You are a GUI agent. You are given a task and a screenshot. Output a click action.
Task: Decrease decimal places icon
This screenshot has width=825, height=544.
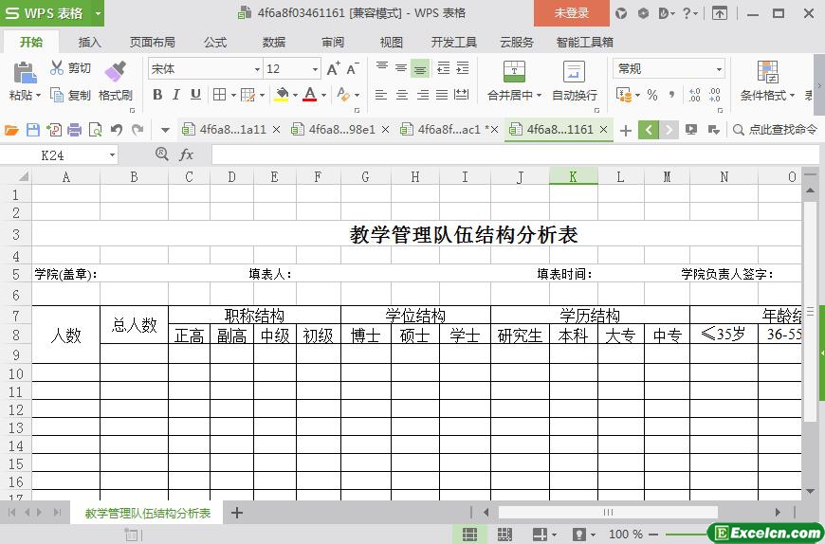click(714, 95)
